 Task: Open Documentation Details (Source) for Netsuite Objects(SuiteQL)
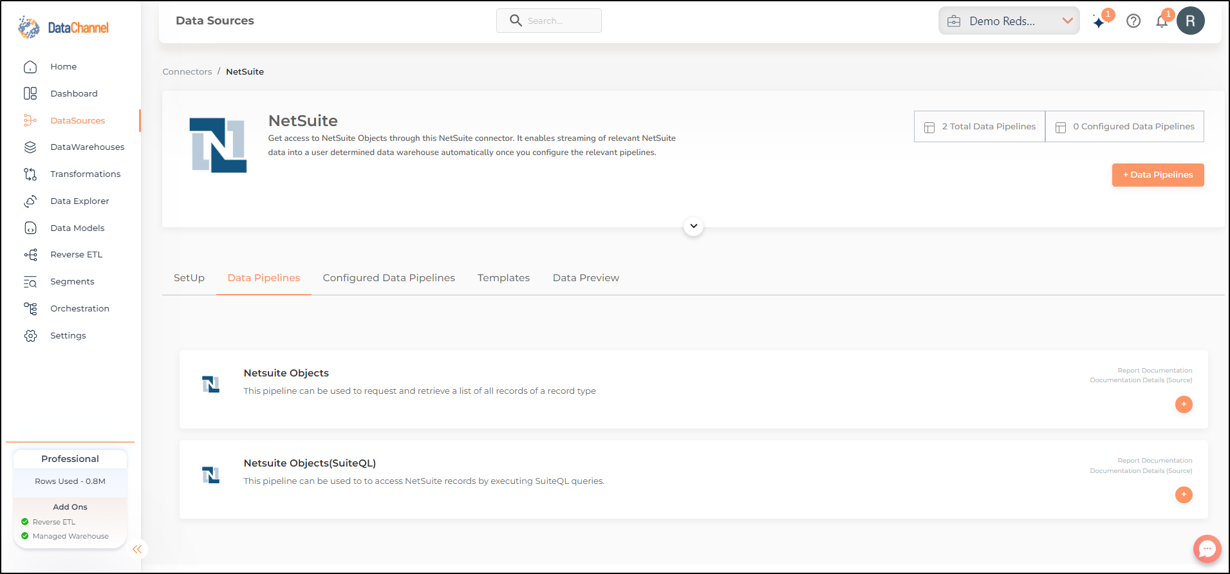[x=1141, y=471]
